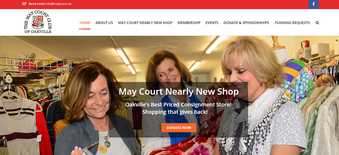This screenshot has width=339, height=155.
Task: Click the May Court Nearly New Shop heading
Action: click(179, 91)
